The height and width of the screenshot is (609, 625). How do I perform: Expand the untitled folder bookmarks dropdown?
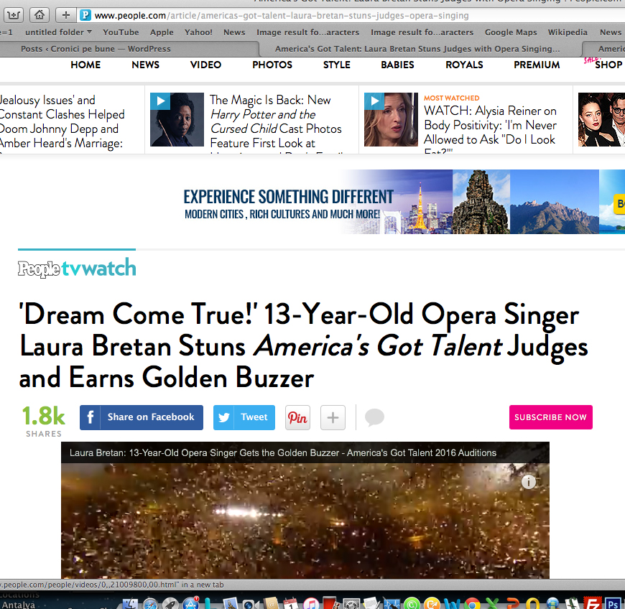pos(59,32)
